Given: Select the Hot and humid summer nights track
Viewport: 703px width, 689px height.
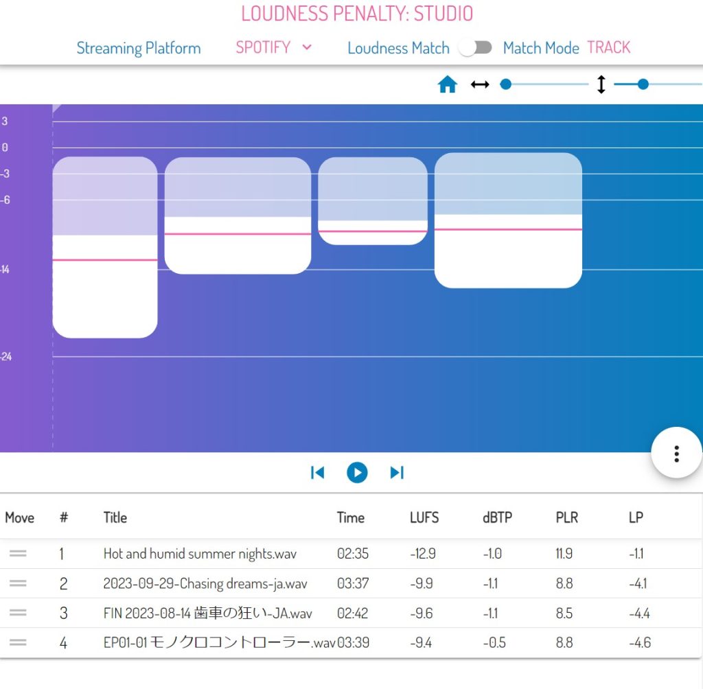Looking at the screenshot, I should 200,554.
